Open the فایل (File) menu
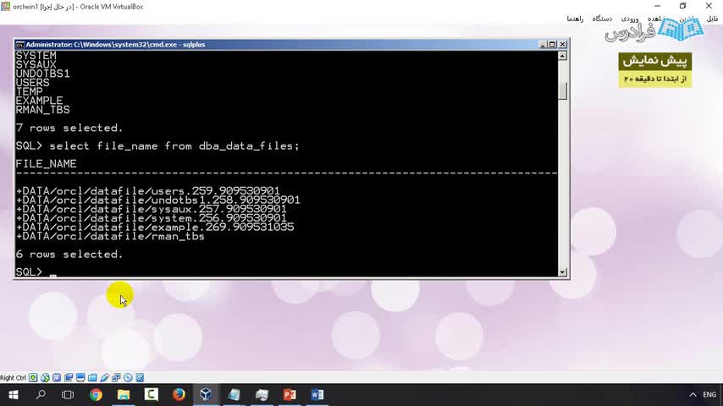723x406 pixels. 712,19
